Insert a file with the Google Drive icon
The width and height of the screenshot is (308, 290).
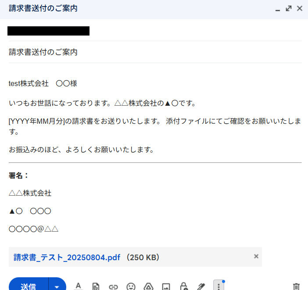(148, 286)
